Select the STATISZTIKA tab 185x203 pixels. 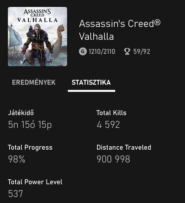pyautogui.click(x=91, y=82)
